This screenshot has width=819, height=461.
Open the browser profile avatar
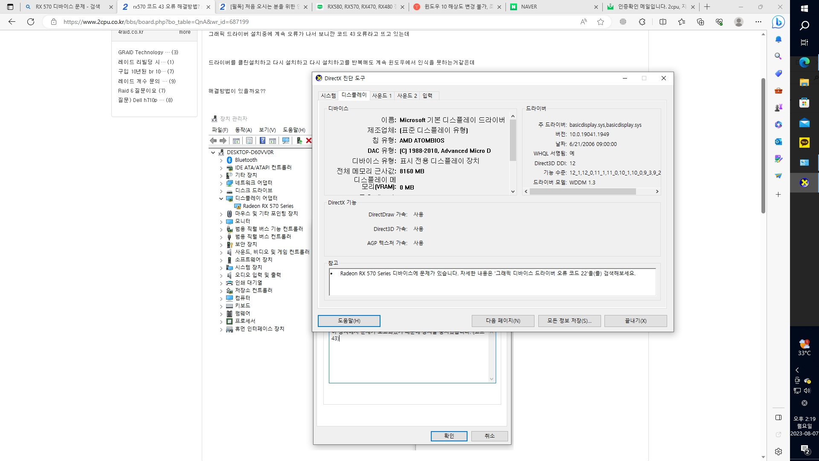(739, 22)
